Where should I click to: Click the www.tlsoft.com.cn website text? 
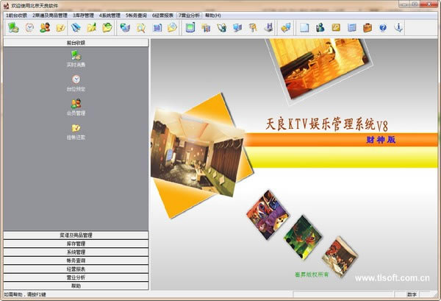[x=391, y=279]
